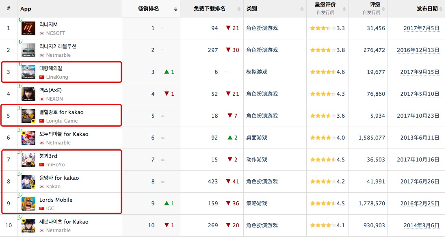Open the 열혈강호 for kakao name link

61,112
